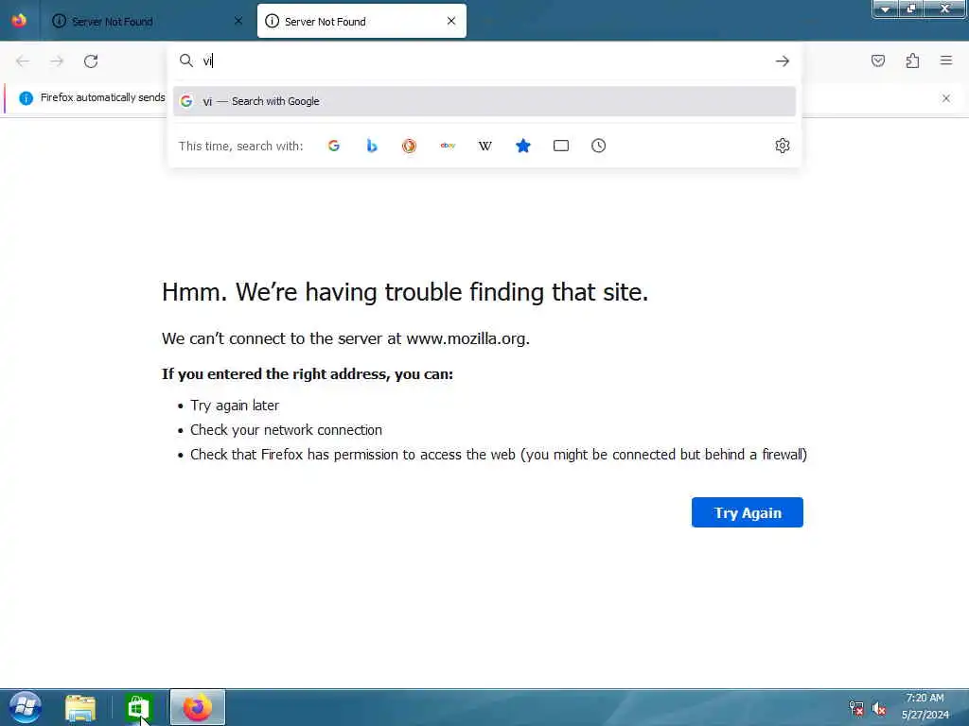This screenshot has height=726, width=969.
Task: Search this time with Bing icon
Action: pyautogui.click(x=371, y=146)
